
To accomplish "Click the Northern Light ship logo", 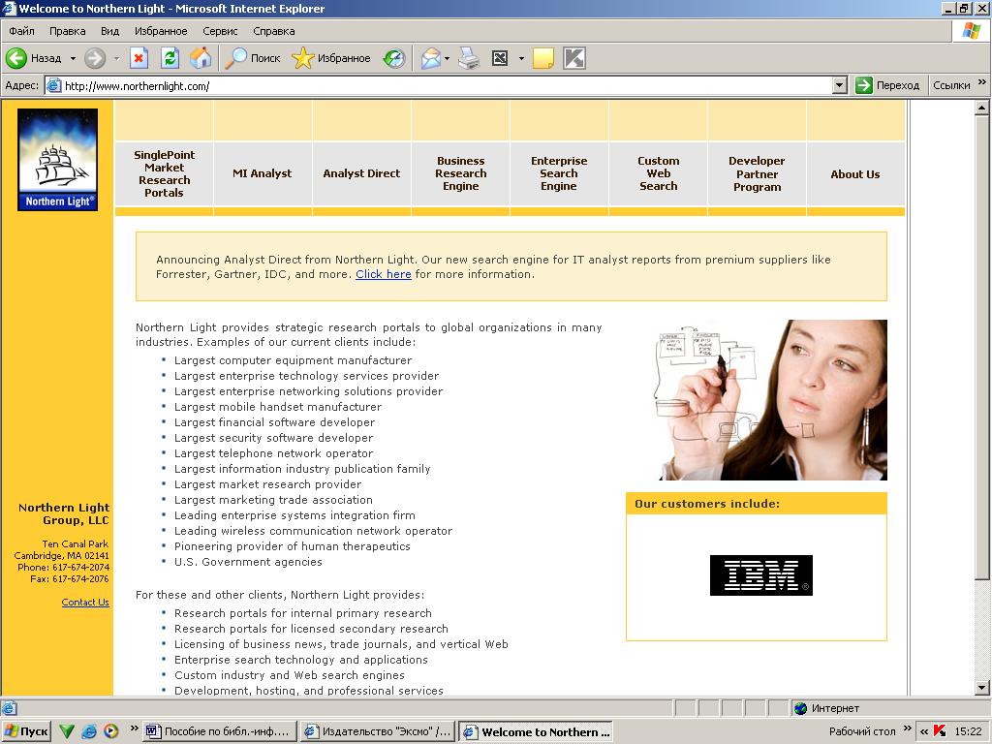I will click(57, 160).
